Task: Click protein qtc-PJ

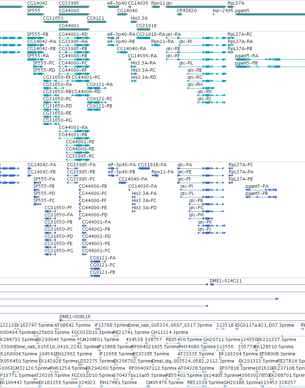Action: click(x=212, y=233)
